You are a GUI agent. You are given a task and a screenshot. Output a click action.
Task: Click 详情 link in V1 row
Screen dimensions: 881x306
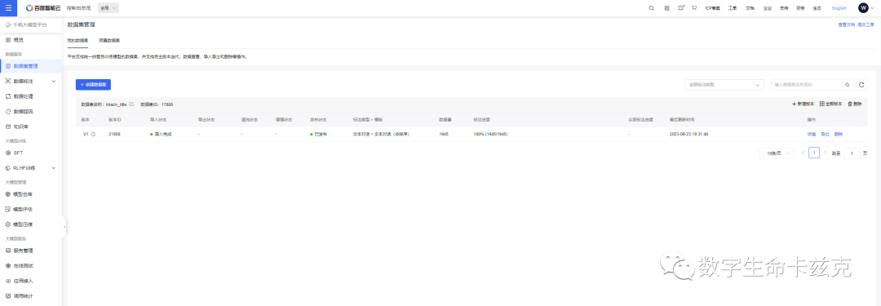click(x=812, y=135)
